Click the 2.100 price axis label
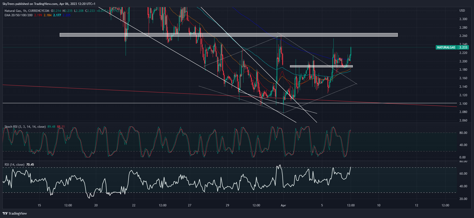 coord(463,104)
